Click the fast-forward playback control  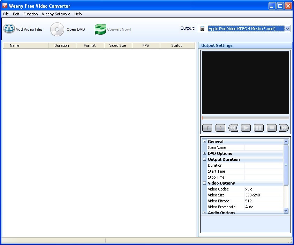click(284, 128)
